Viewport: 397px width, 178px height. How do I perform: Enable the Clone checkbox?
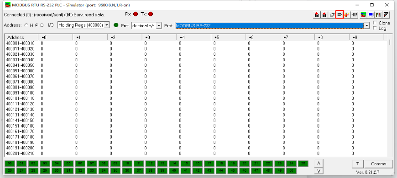375,23
